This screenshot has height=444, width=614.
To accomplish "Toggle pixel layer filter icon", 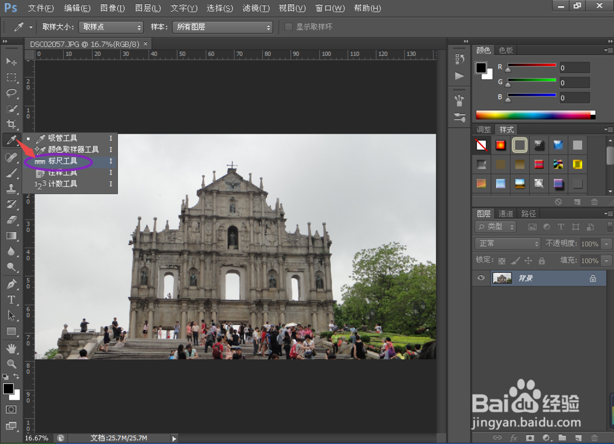I will [x=532, y=227].
